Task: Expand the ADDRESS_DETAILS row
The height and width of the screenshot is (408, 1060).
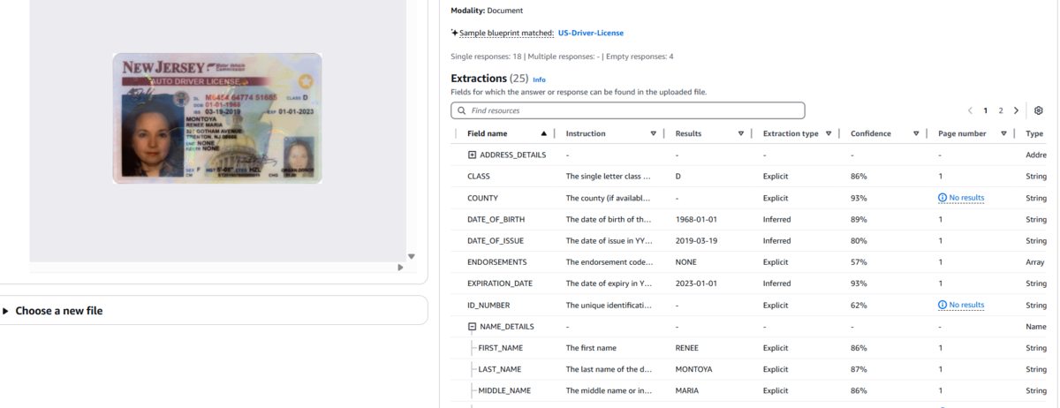Action: (472, 155)
